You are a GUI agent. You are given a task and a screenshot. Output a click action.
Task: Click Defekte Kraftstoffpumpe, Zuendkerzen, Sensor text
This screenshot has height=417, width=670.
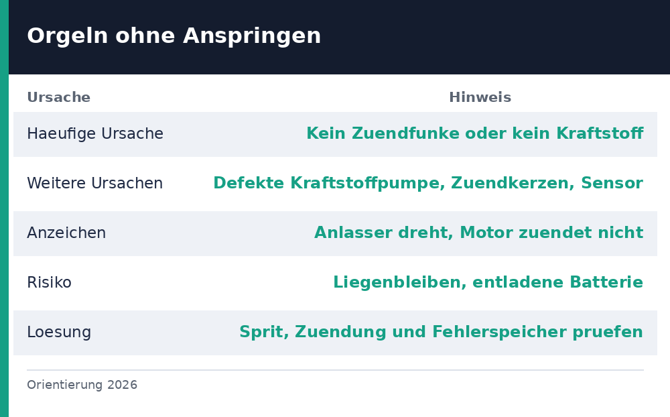(428, 183)
